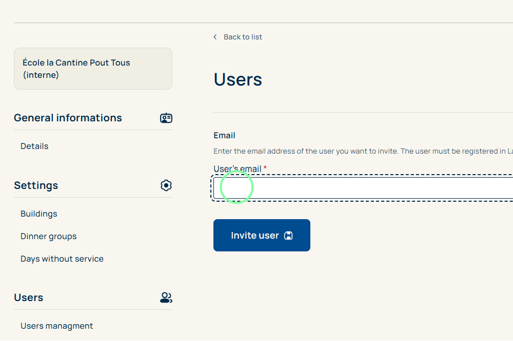Open Users managment page
513x341 pixels.
[x=56, y=326]
